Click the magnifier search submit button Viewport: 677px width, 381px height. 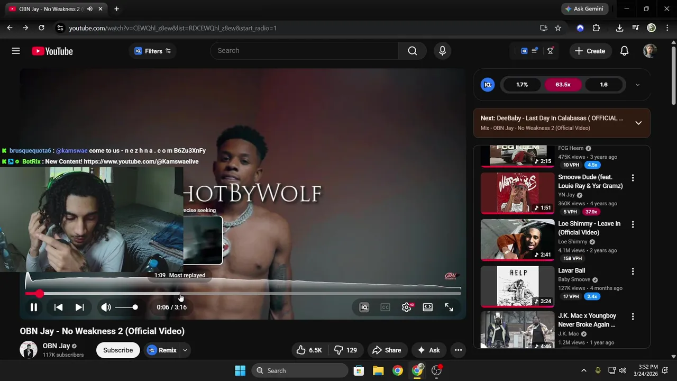point(413,51)
